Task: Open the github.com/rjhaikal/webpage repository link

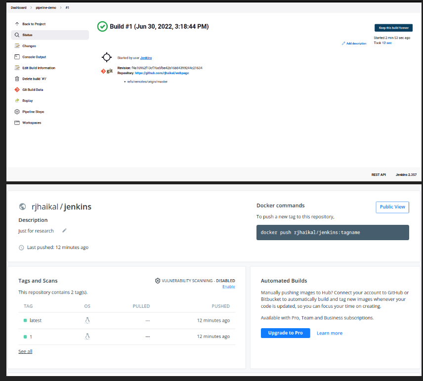Action: [x=162, y=73]
